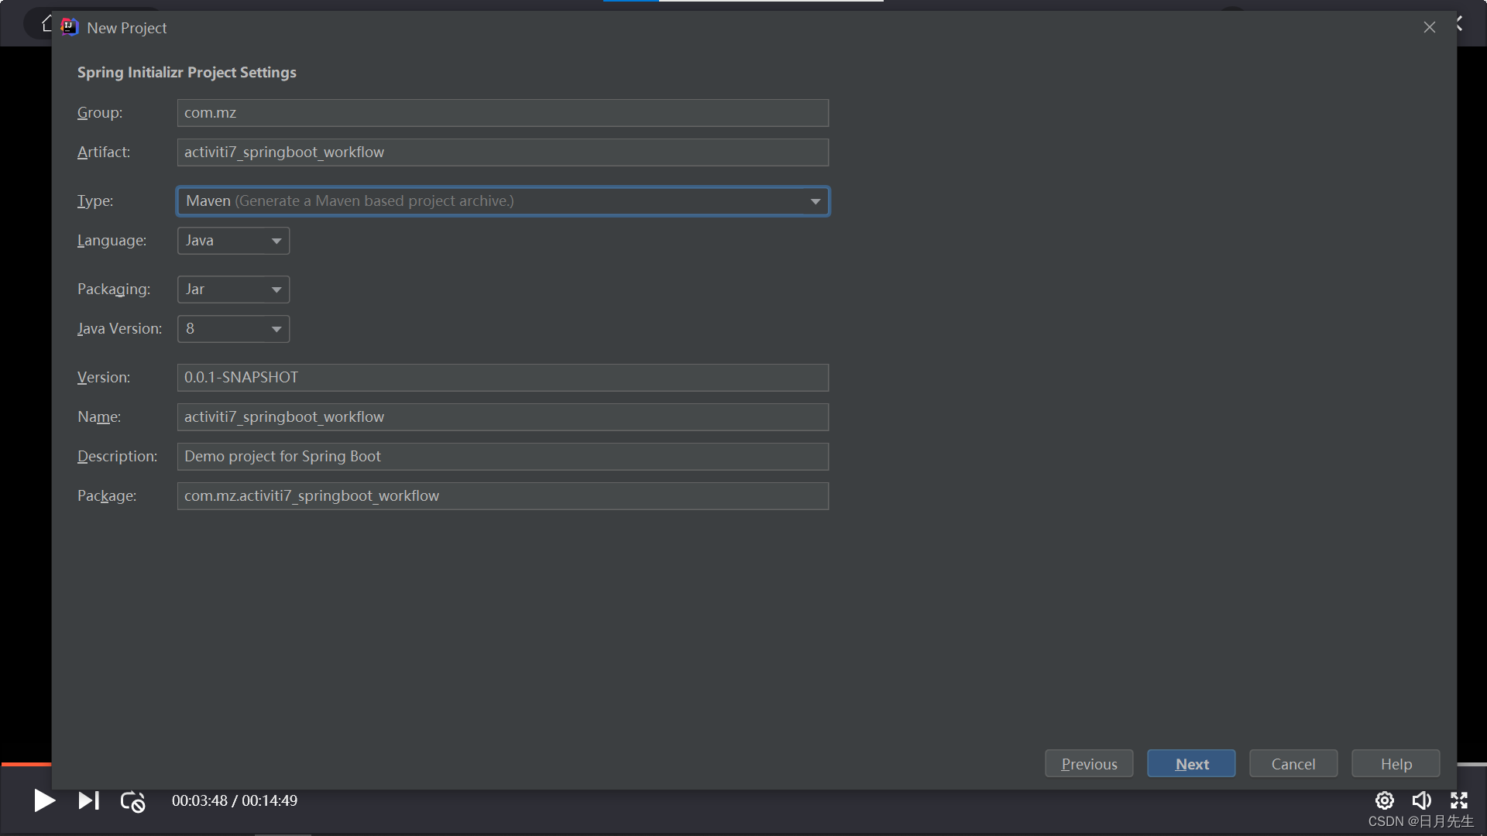Click the IntelliJ logo in title bar
The image size is (1487, 836).
(x=70, y=28)
